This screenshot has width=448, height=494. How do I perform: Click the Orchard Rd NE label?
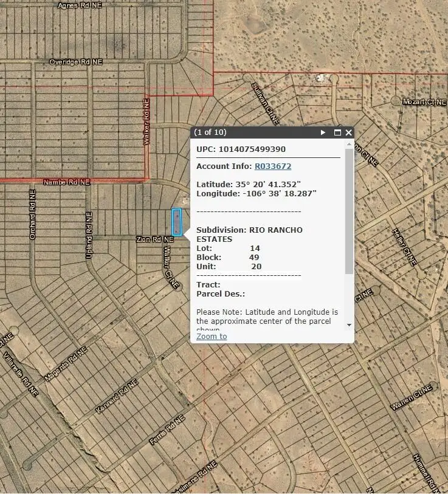point(32,214)
